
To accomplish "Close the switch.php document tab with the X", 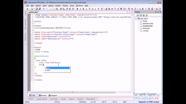I will tap(132, 12).
